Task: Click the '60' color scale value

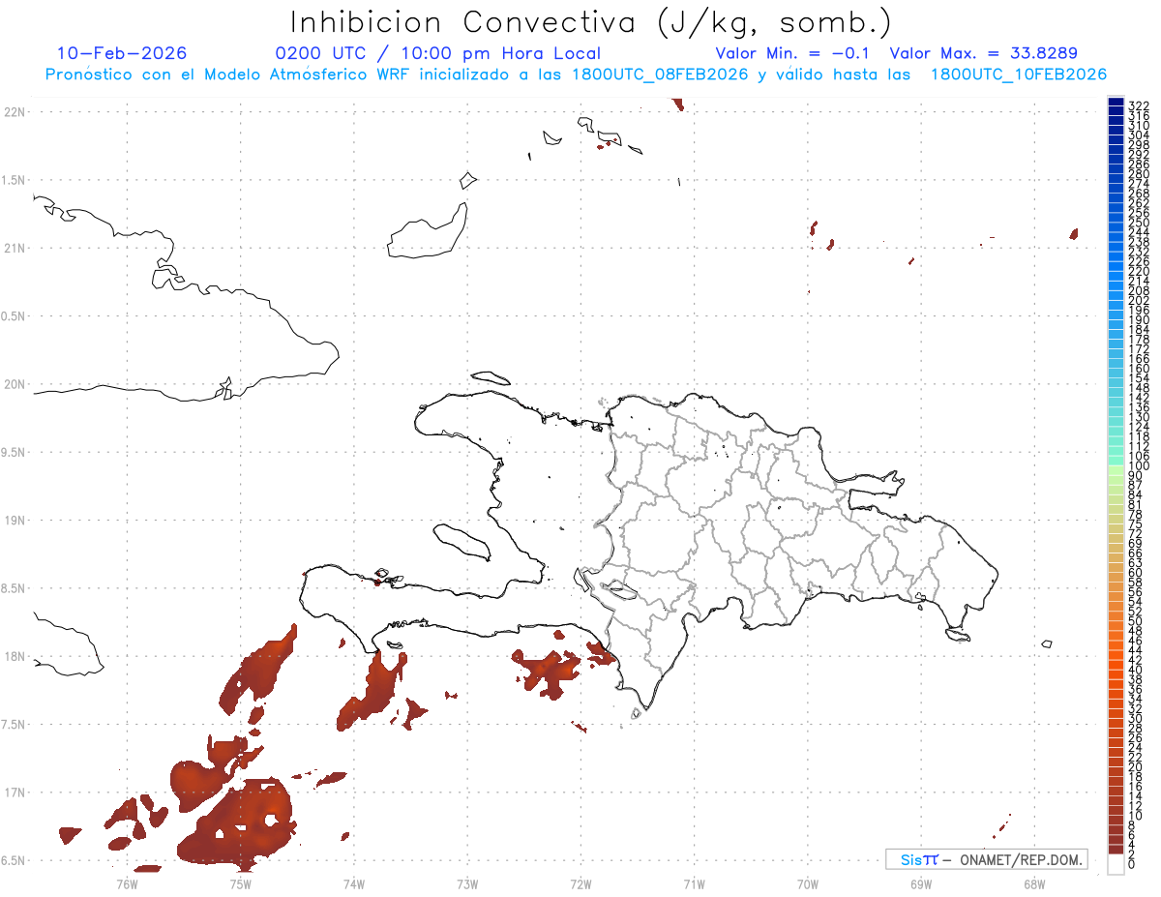Action: [1135, 572]
